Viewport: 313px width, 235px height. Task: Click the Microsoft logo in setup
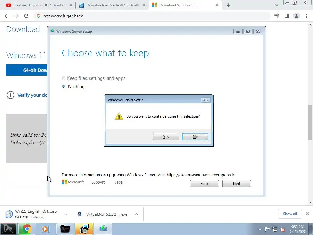tap(73, 182)
